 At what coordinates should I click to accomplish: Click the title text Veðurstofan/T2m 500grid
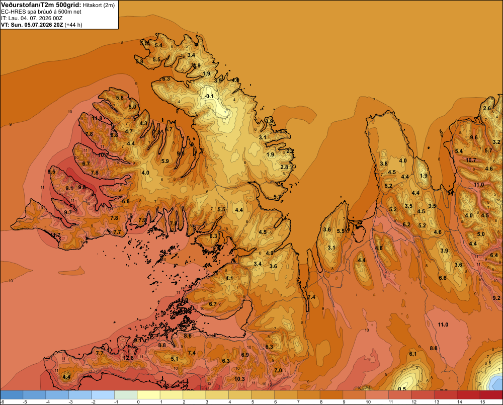tap(41, 5)
